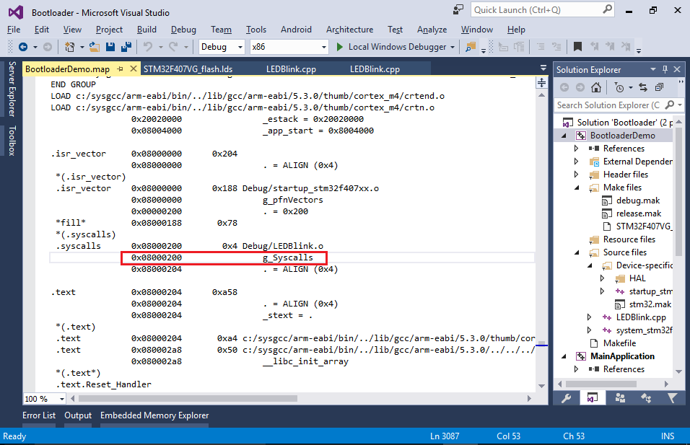
Task: Click the feedback icon next to Quick Launch
Action: coord(458,9)
